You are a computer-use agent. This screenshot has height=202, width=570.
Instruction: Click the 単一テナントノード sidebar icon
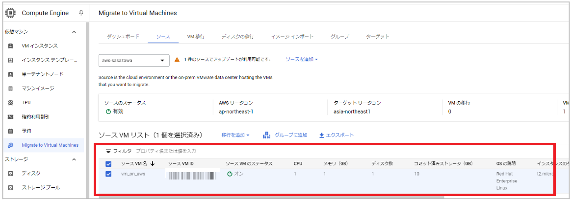pyautogui.click(x=10, y=74)
